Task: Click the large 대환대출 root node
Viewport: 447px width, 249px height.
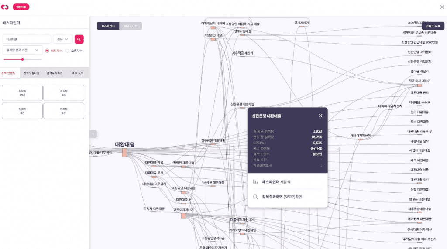Action: pos(124,153)
